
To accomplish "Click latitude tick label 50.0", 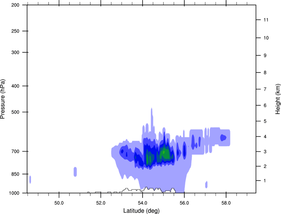I will pyautogui.click(x=59, y=203).
